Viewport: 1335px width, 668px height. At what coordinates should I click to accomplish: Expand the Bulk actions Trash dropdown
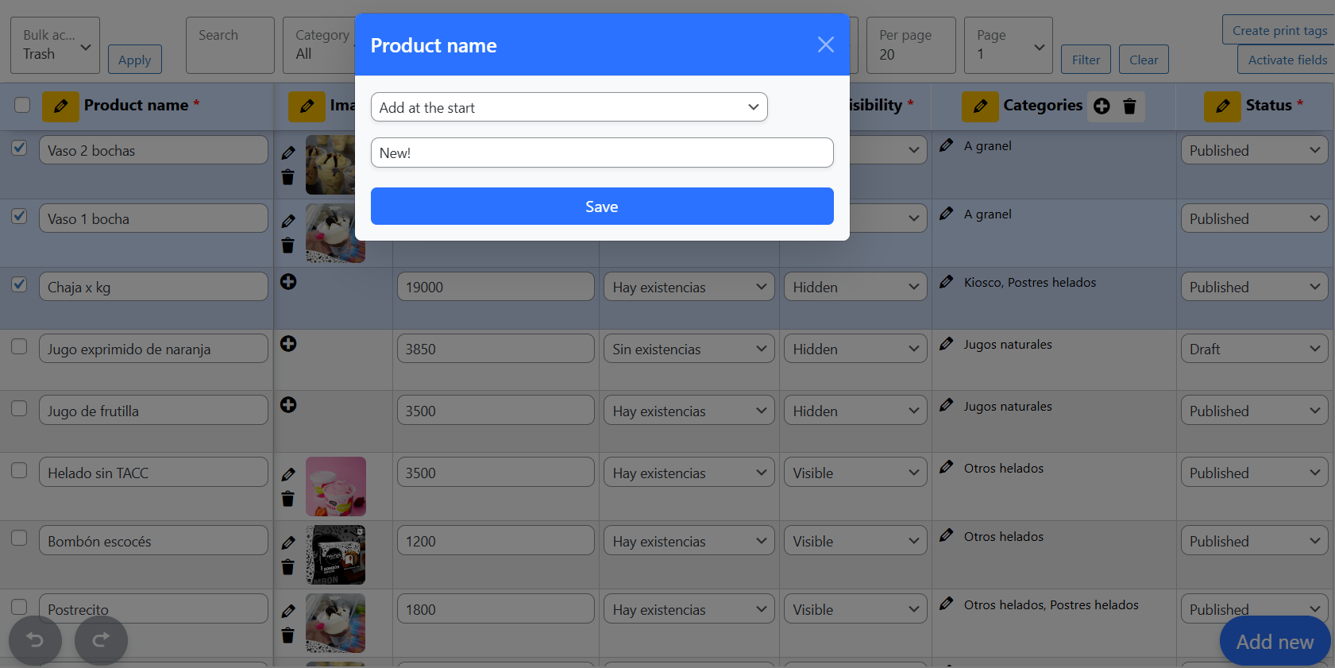click(x=55, y=45)
